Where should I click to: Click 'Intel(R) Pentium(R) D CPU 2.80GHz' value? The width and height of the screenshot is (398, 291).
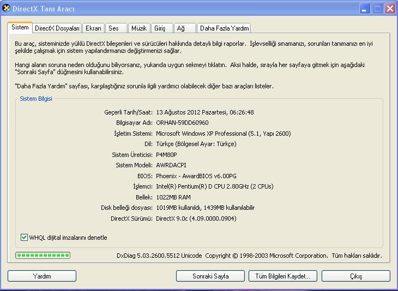pyautogui.click(x=202, y=186)
